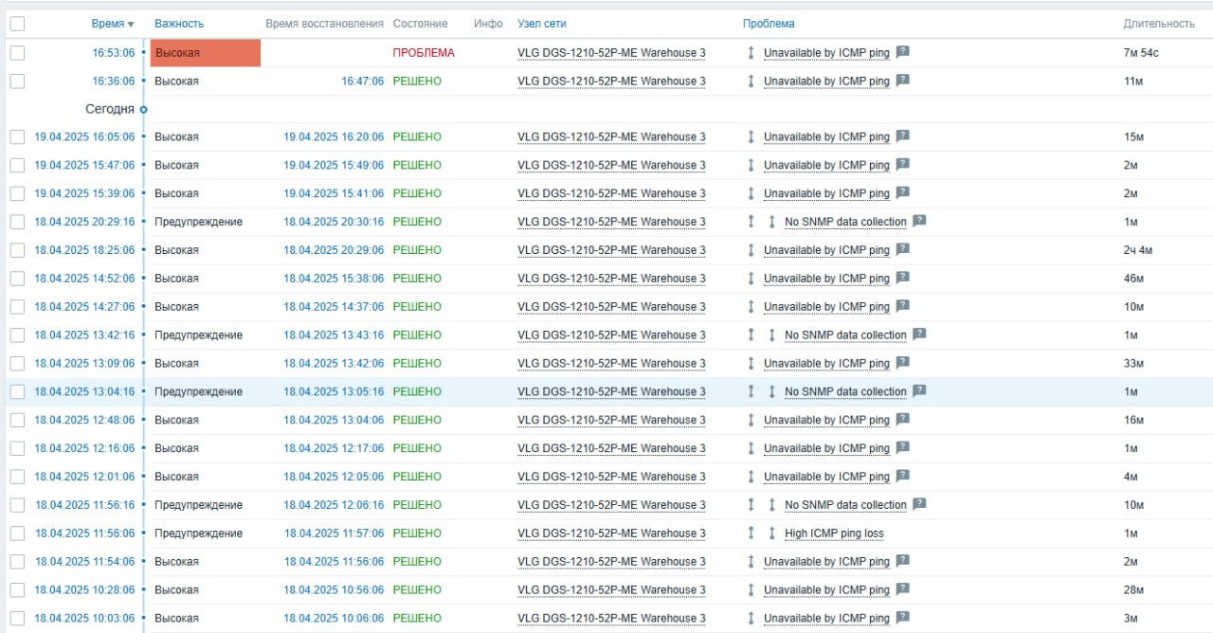The width and height of the screenshot is (1213, 633).
Task: Click dependency arrow icon on 18.04.2025 10:28:06 row
Action: tap(751, 590)
